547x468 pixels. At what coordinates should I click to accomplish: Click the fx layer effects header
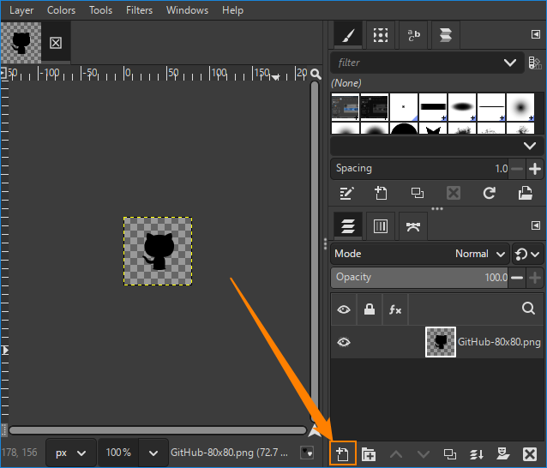click(395, 309)
